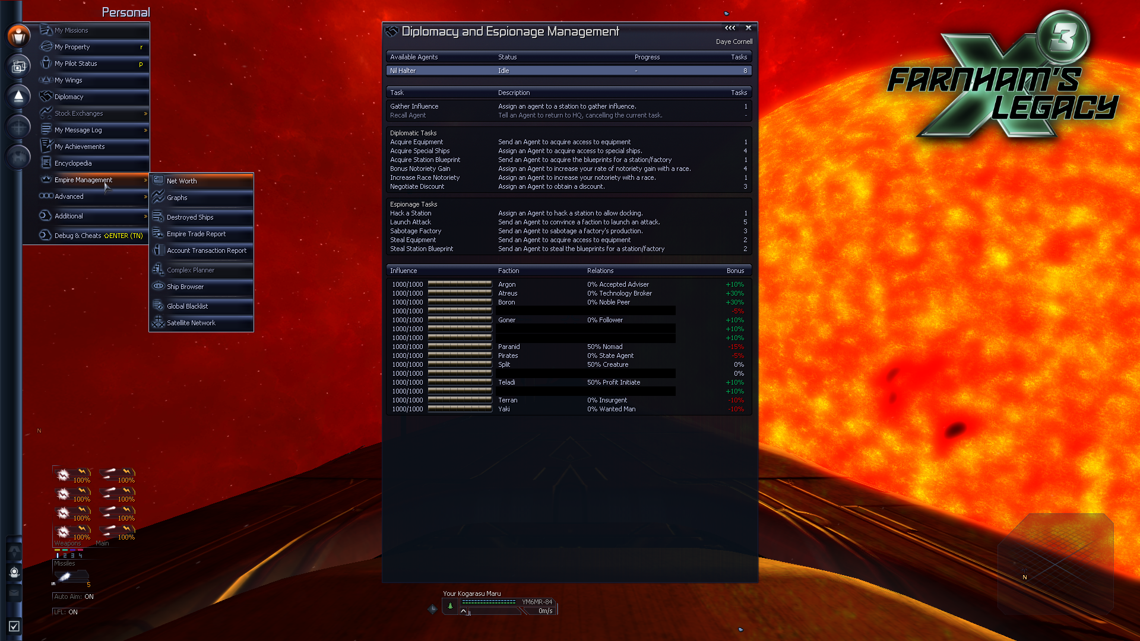1140x641 pixels.
Task: Open Net Worth from Empire Management submenu
Action: [x=182, y=181]
